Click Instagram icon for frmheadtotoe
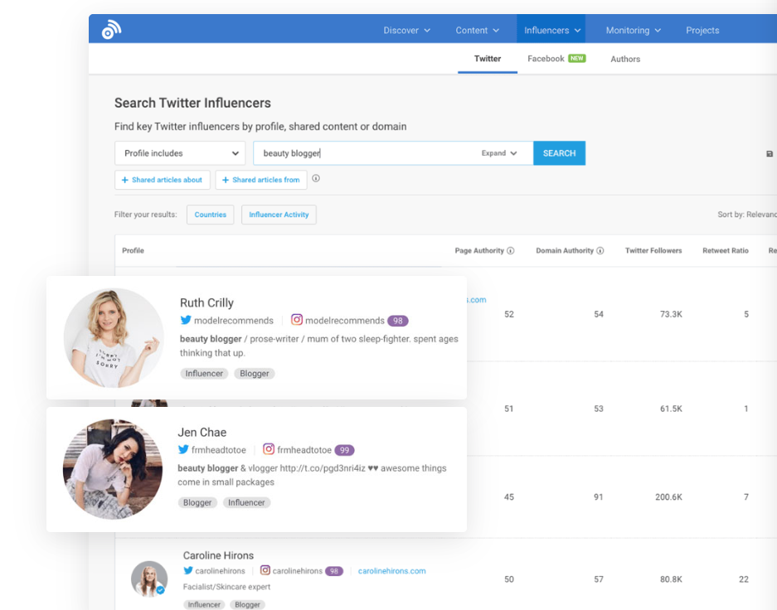Screen dimensions: 777x610 (268, 448)
